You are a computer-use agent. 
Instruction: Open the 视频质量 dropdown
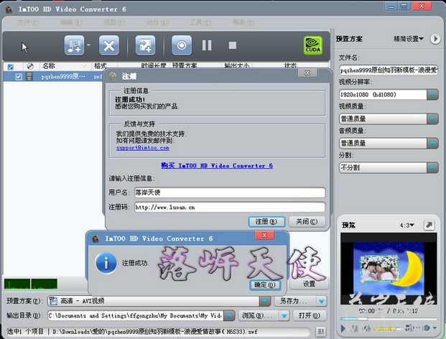(x=389, y=119)
